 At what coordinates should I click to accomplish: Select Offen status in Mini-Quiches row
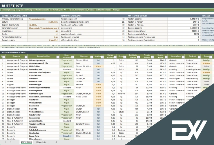(206, 66)
